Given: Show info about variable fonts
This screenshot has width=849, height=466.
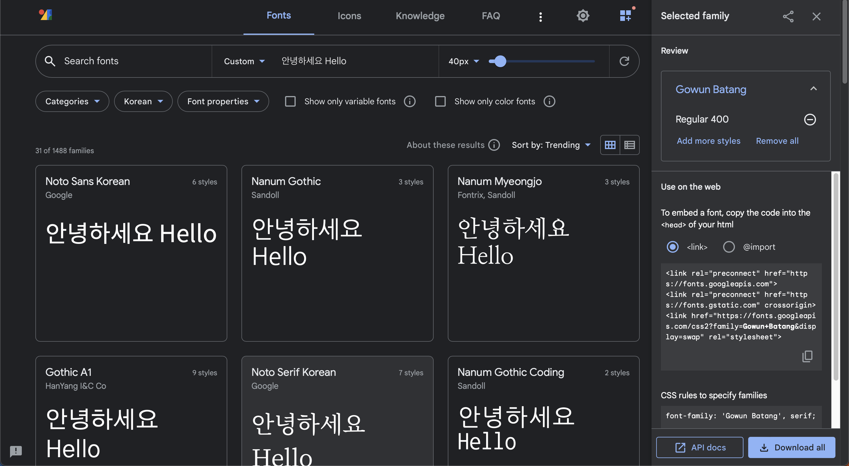Looking at the screenshot, I should coord(410,101).
